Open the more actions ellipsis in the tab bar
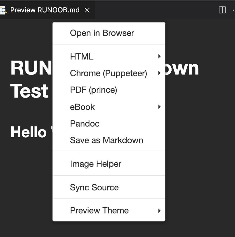Screen dimensions: 235x237 tap(233, 10)
